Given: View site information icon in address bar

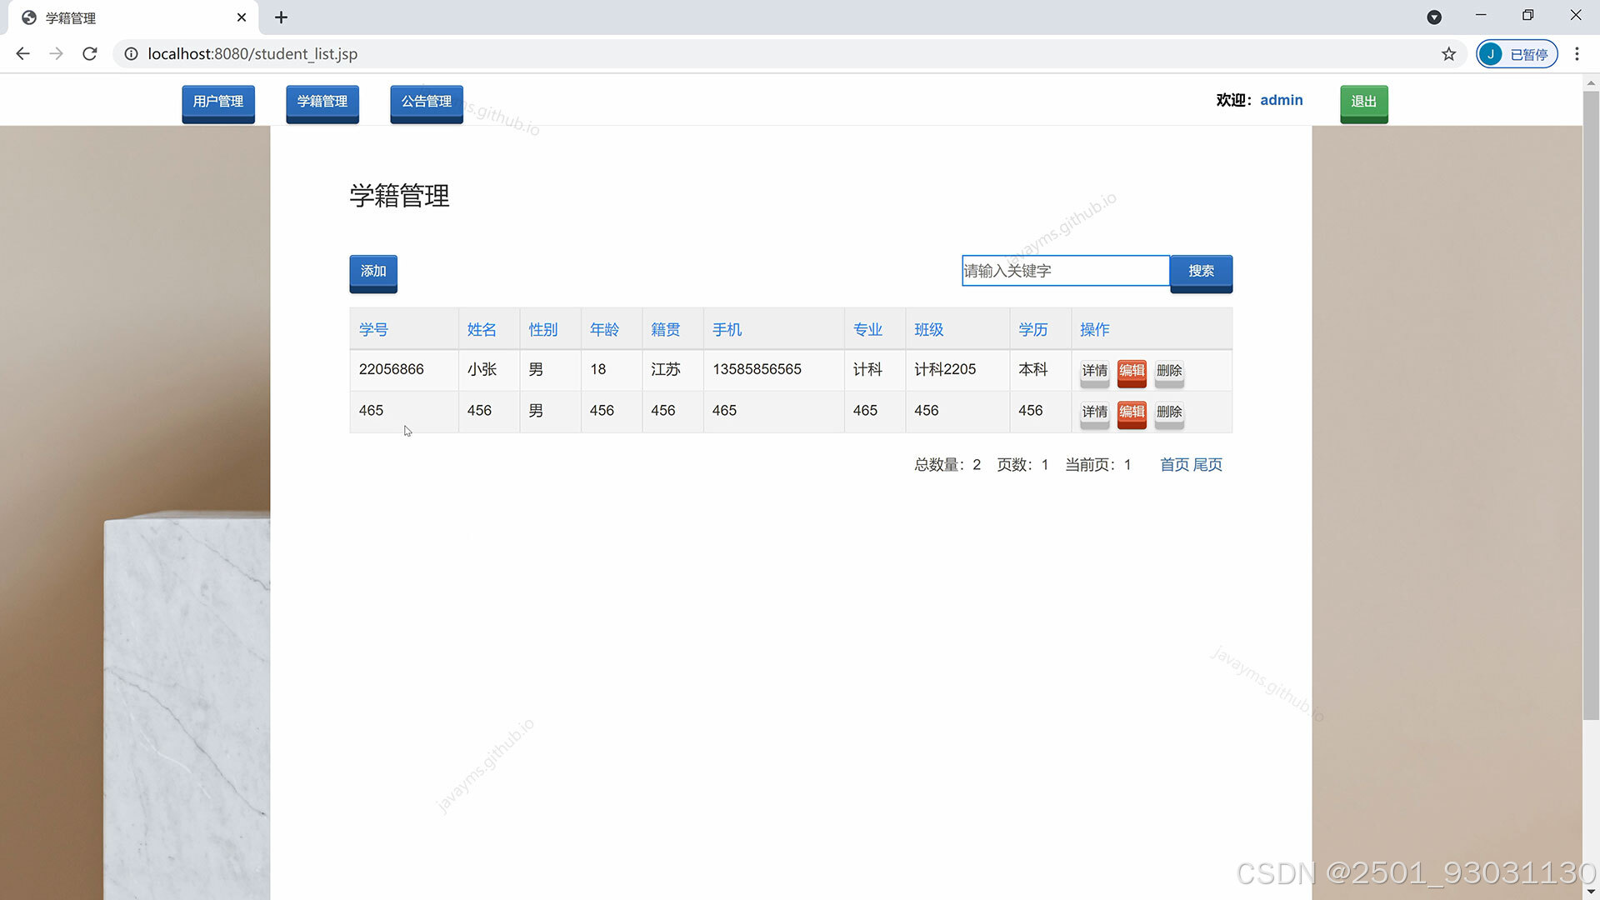Looking at the screenshot, I should [131, 53].
